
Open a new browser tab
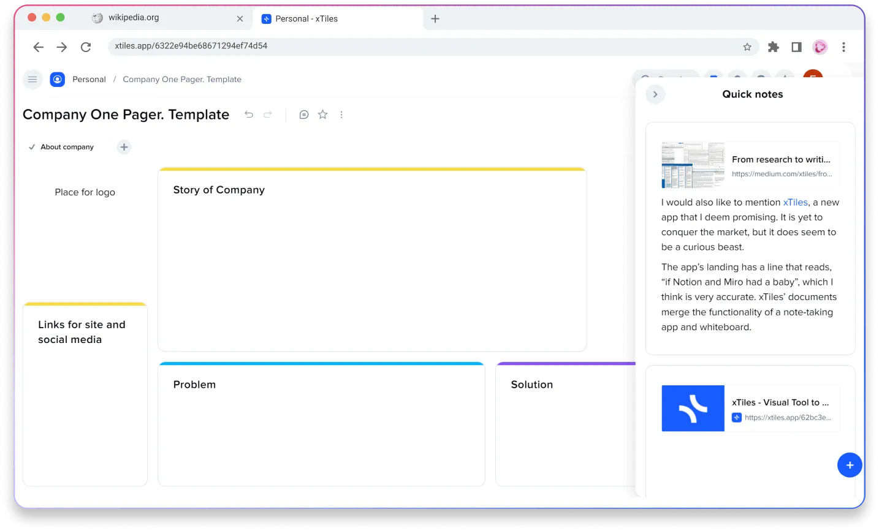(x=435, y=19)
